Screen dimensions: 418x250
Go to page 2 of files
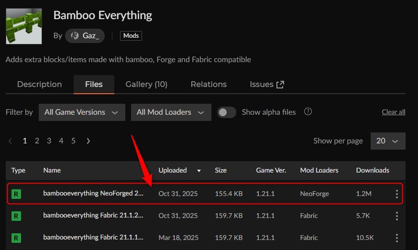(x=37, y=141)
